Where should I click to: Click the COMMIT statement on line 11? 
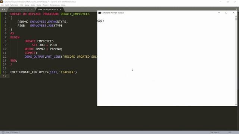[30, 53]
